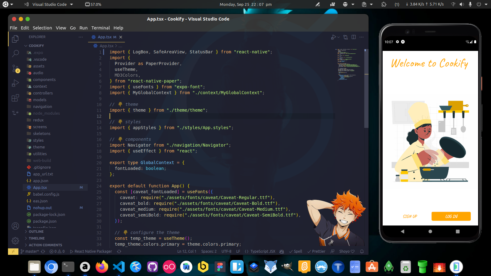The width and height of the screenshot is (491, 276).
Task: Launch Firefox from the dock
Action: point(102,267)
